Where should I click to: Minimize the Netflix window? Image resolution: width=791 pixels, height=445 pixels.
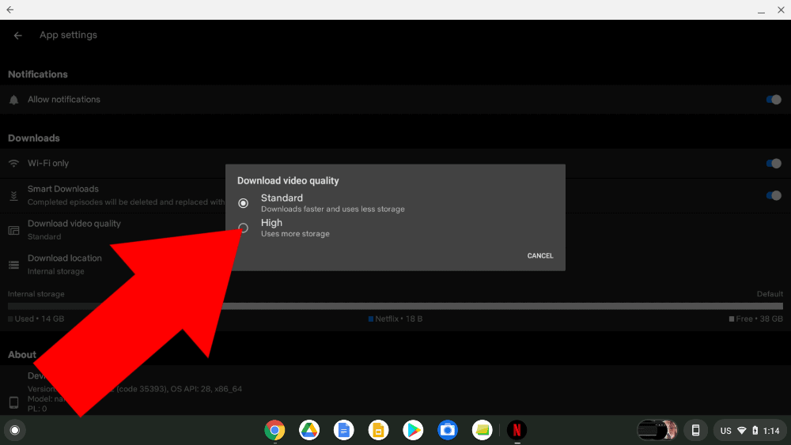point(761,10)
